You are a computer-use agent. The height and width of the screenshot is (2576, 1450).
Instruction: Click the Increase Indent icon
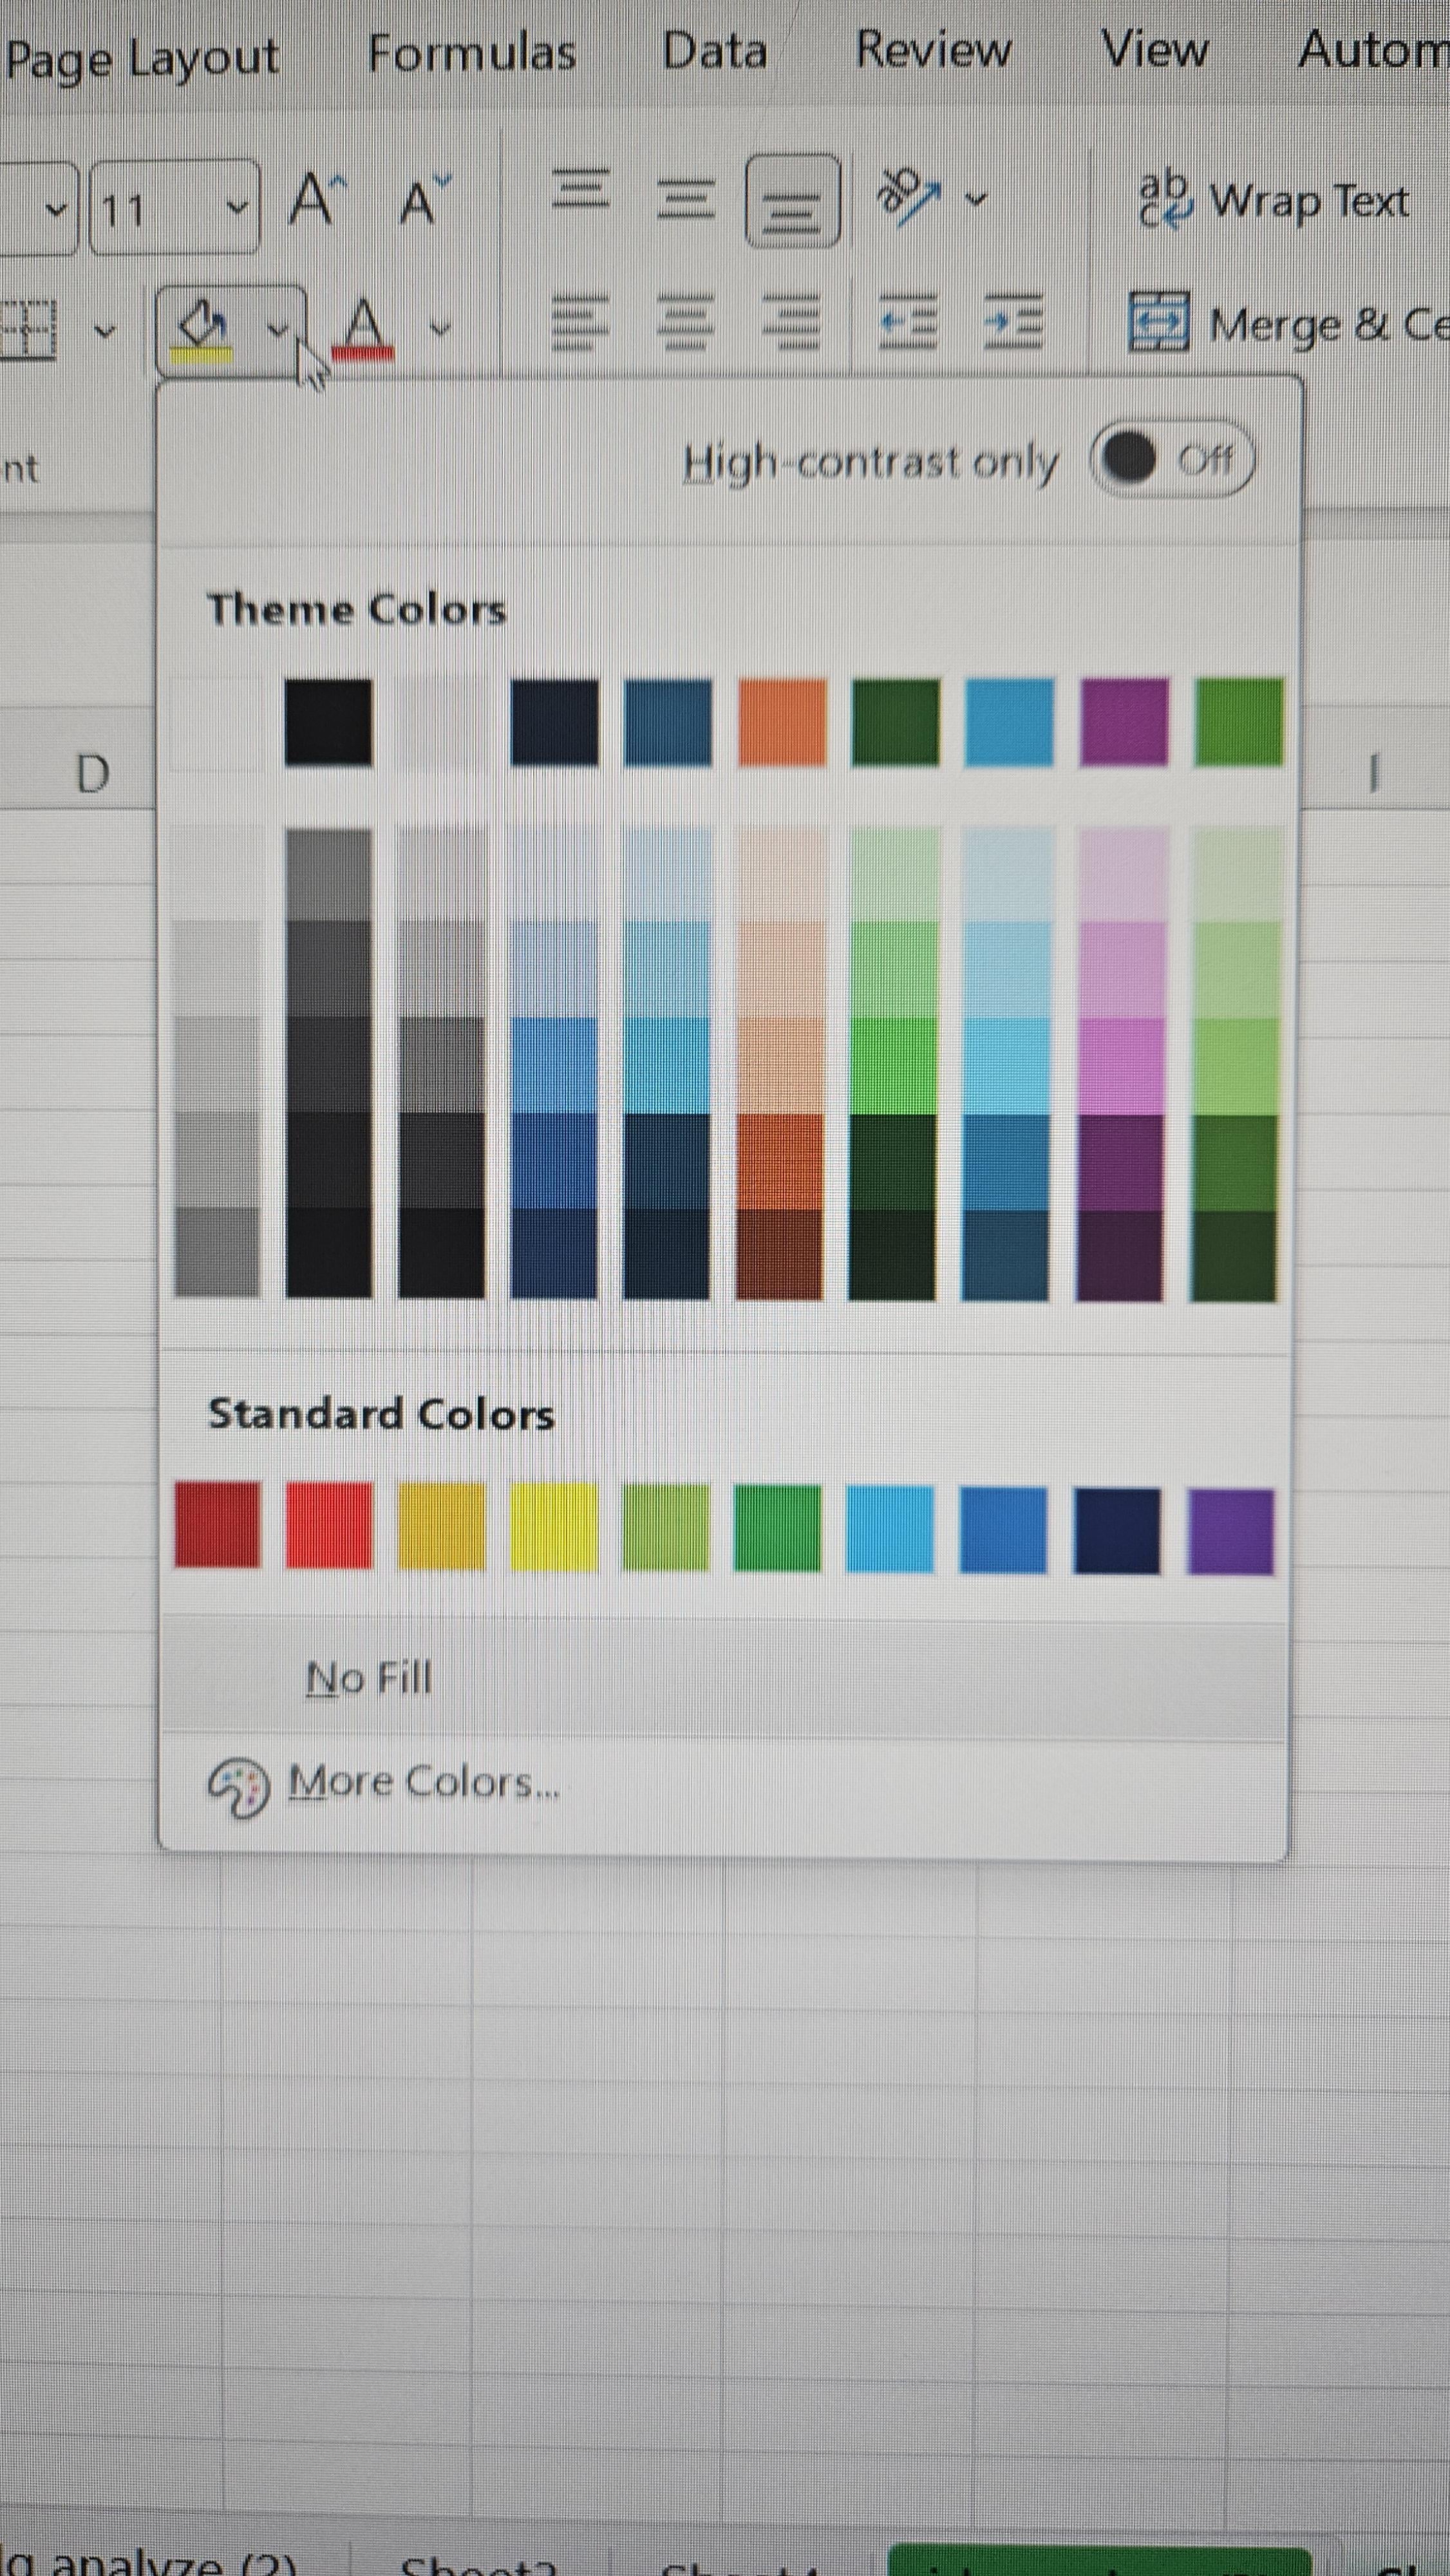click(x=1013, y=323)
